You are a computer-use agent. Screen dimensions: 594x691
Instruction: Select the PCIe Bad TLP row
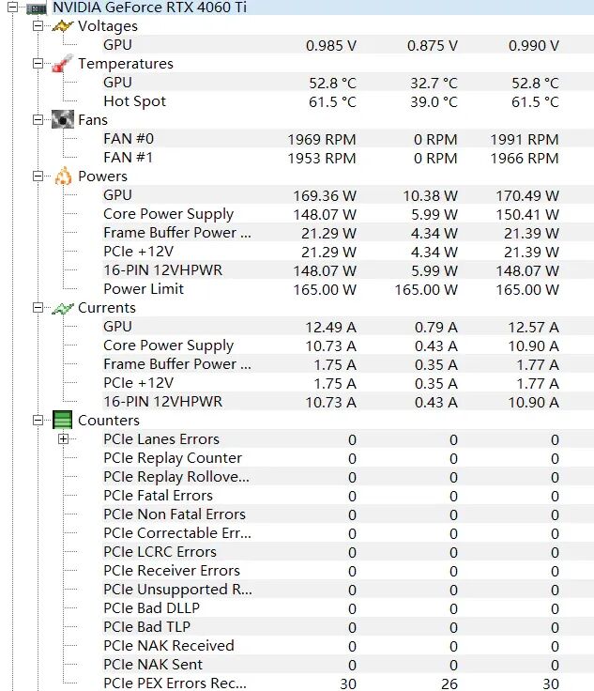tap(348, 626)
